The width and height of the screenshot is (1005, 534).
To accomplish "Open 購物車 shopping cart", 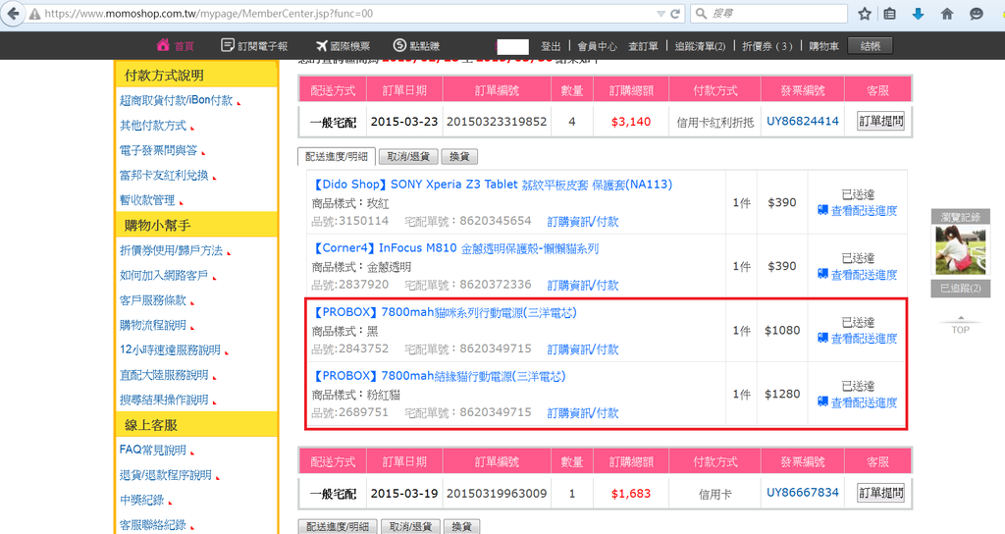I will click(x=823, y=46).
